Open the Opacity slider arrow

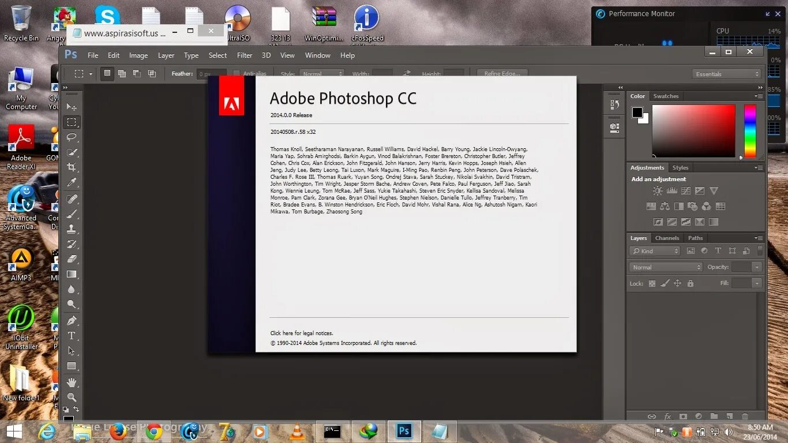[757, 267]
